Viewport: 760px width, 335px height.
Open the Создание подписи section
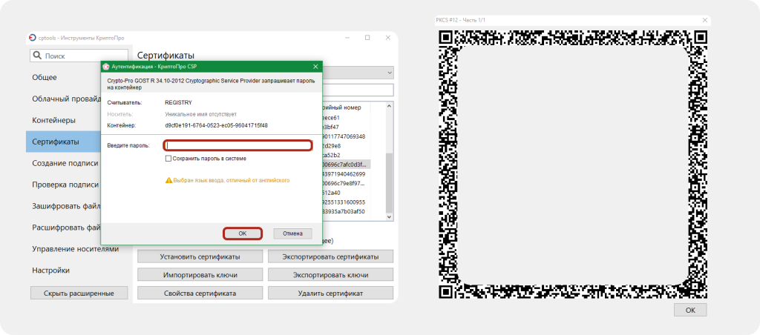65,163
